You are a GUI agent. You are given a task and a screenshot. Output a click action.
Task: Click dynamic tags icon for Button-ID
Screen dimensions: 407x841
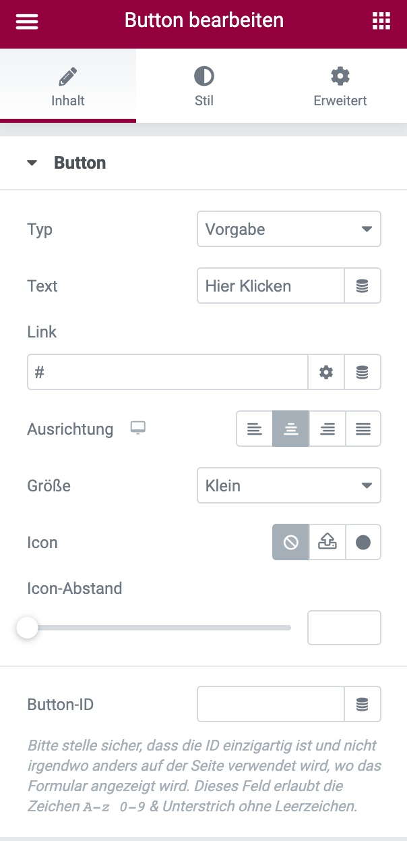click(x=363, y=705)
